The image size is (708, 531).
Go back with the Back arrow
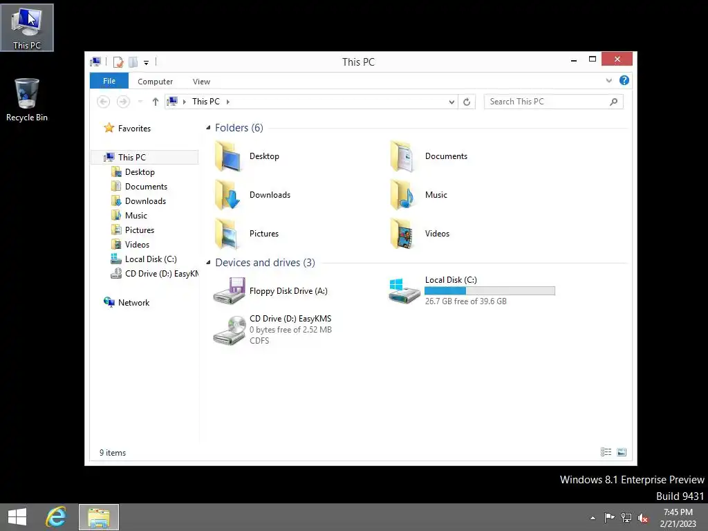(x=104, y=102)
